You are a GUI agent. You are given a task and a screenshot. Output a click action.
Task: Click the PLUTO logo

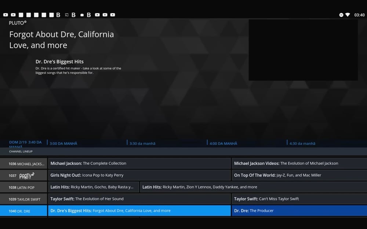(18, 23)
